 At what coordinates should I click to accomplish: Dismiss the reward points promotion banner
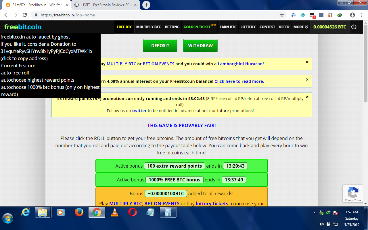pos(307,97)
